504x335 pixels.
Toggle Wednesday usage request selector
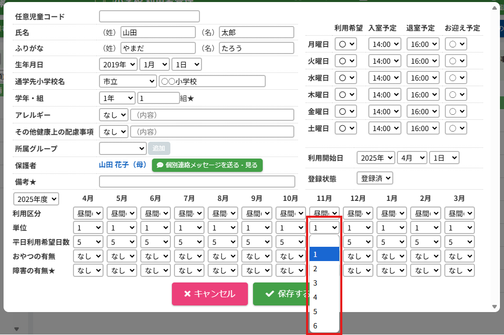pos(346,78)
